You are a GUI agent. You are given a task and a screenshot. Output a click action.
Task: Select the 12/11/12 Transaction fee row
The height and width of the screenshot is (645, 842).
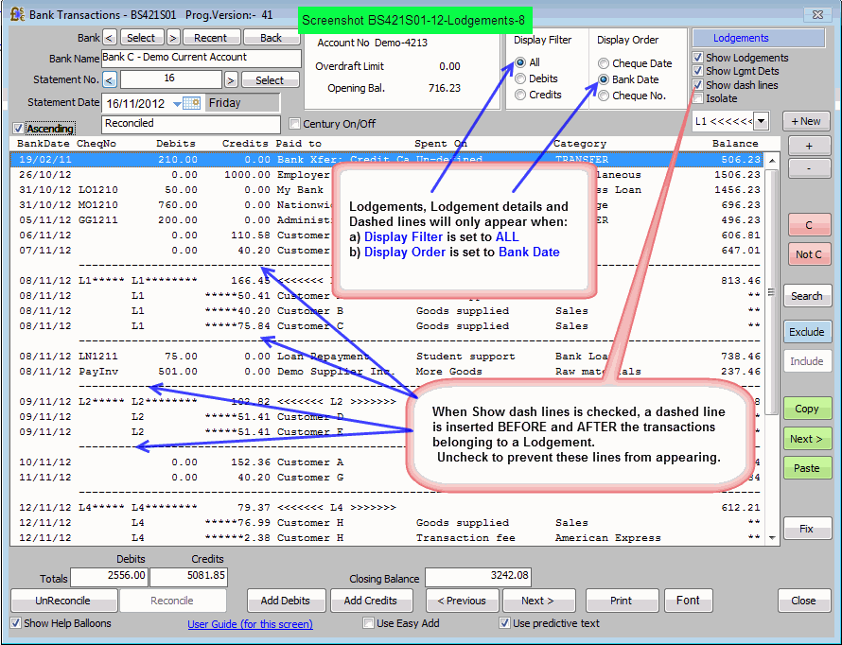click(388, 537)
